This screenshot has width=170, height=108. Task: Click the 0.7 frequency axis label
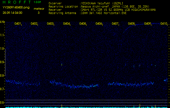[2, 89]
